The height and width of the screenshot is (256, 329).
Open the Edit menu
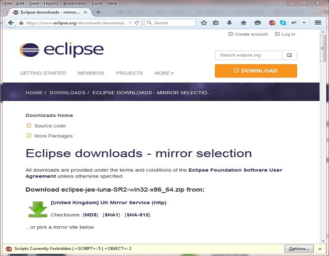pos(20,3)
